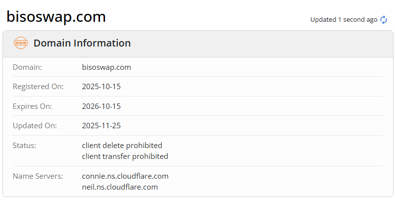Screen dimensions: 395x203
Task: Click the orange WWW globe icon
Action: 21,43
